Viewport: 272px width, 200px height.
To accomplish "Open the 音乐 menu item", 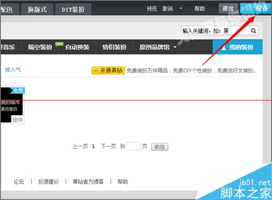I will click(x=8, y=47).
